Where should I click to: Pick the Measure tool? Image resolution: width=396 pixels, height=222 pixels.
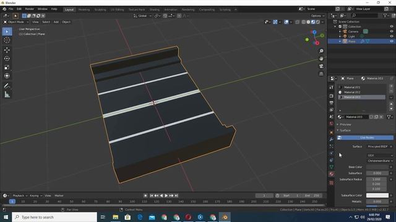(7, 94)
